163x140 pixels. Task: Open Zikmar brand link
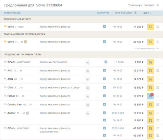[x=12, y=113]
